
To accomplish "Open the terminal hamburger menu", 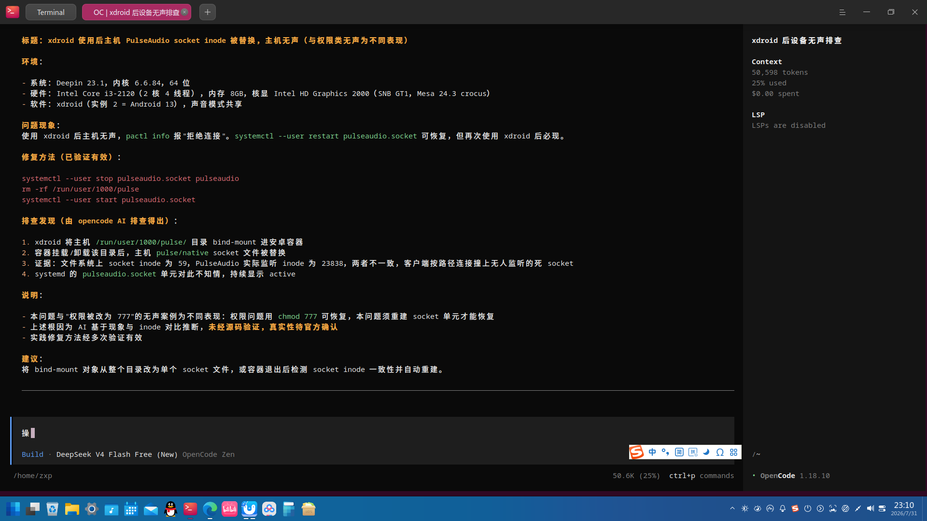I will click(x=843, y=12).
